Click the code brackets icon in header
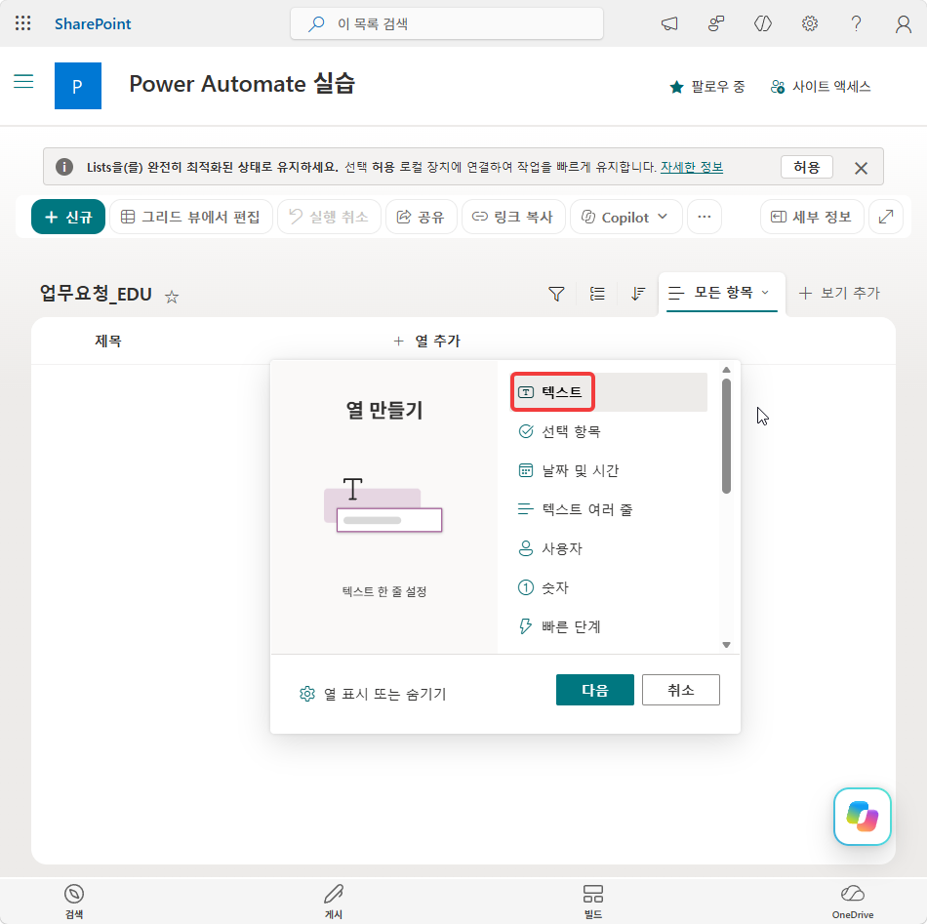This screenshot has height=924, width=927. coord(763,23)
